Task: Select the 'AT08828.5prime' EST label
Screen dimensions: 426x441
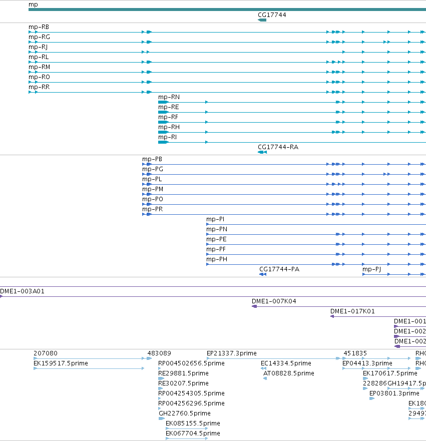Action: (x=288, y=373)
